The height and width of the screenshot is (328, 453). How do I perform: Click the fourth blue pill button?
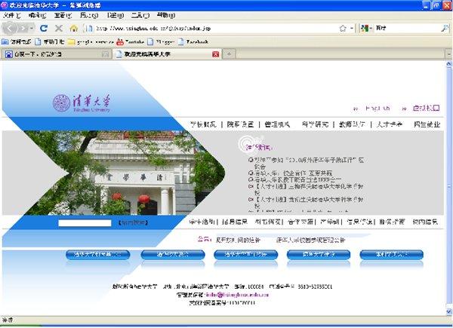[319, 255]
